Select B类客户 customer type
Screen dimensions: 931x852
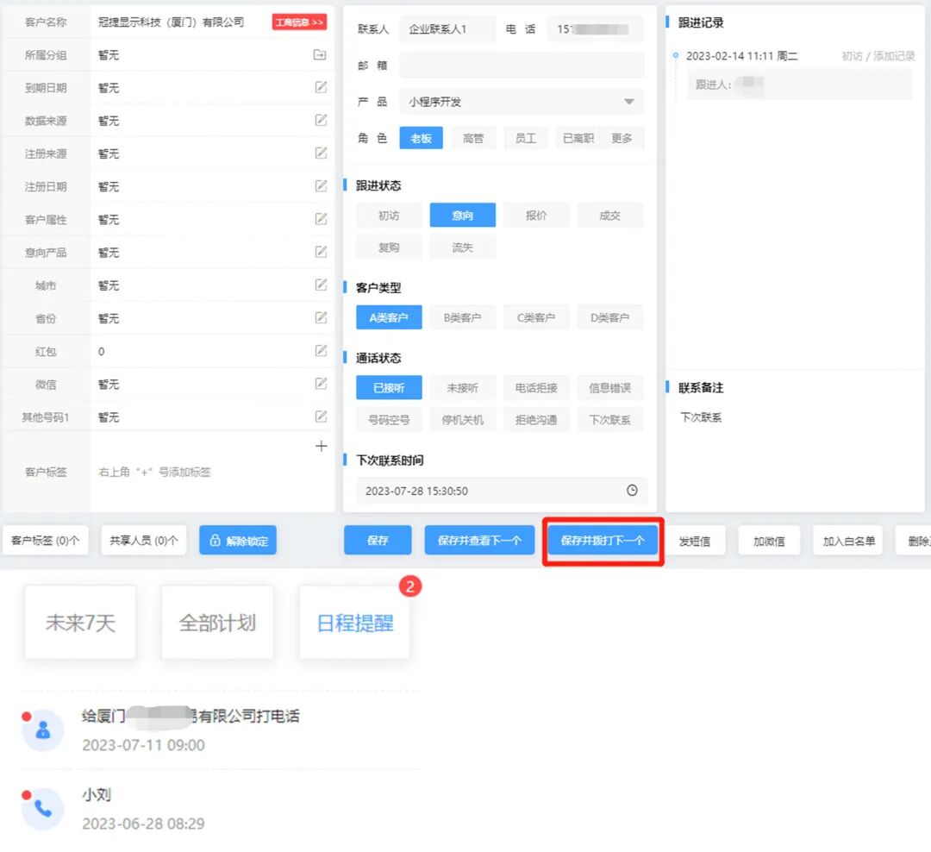click(x=463, y=316)
